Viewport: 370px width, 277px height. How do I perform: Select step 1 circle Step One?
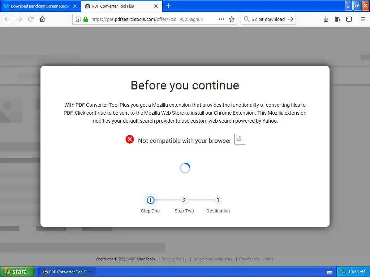point(150,200)
